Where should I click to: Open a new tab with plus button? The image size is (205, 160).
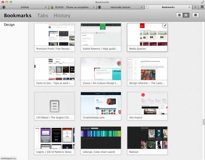[195, 7]
